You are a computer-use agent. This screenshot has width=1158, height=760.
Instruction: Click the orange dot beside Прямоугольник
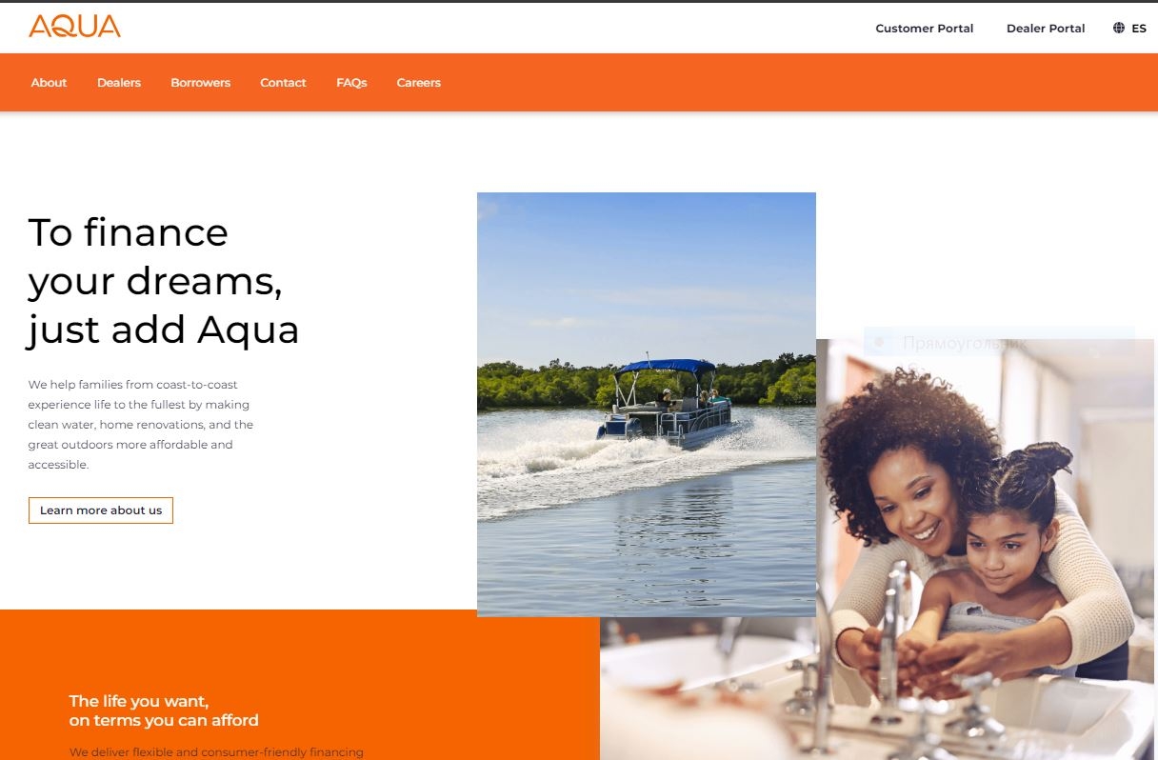tap(879, 341)
